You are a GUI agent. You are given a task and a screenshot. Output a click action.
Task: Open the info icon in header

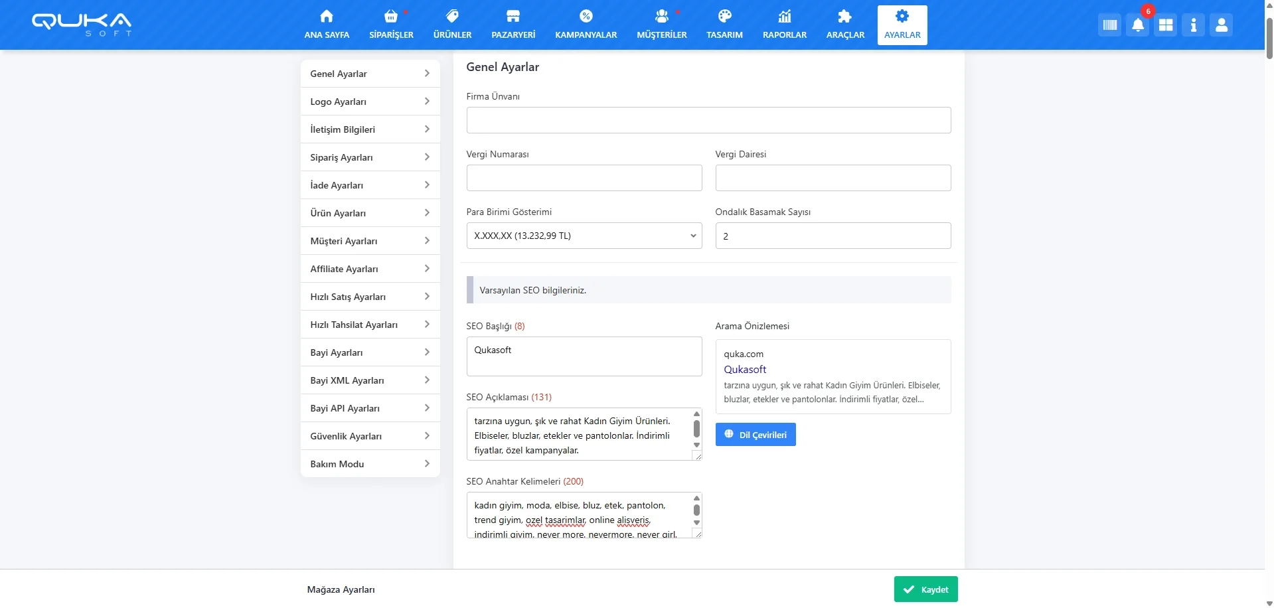coord(1193,25)
